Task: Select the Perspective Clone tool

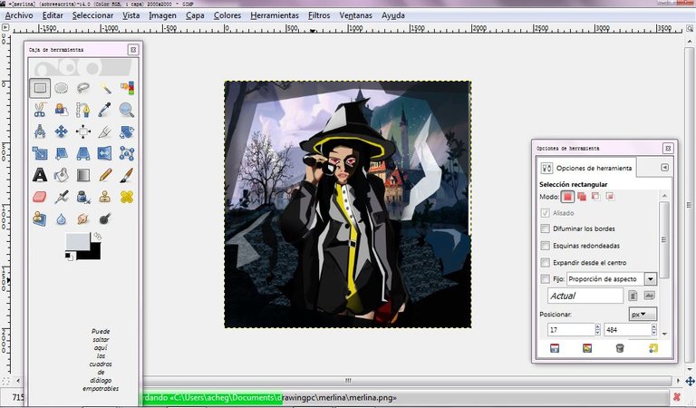Action: click(x=40, y=219)
